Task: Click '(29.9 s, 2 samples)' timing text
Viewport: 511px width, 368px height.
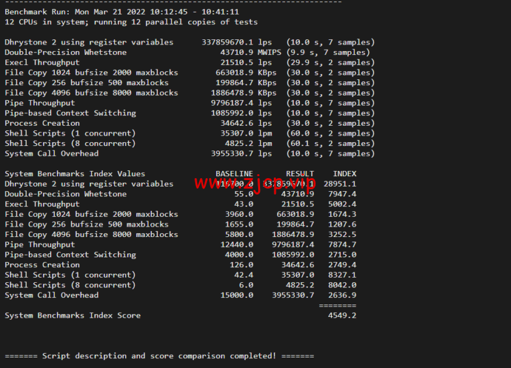Action: click(x=330, y=62)
